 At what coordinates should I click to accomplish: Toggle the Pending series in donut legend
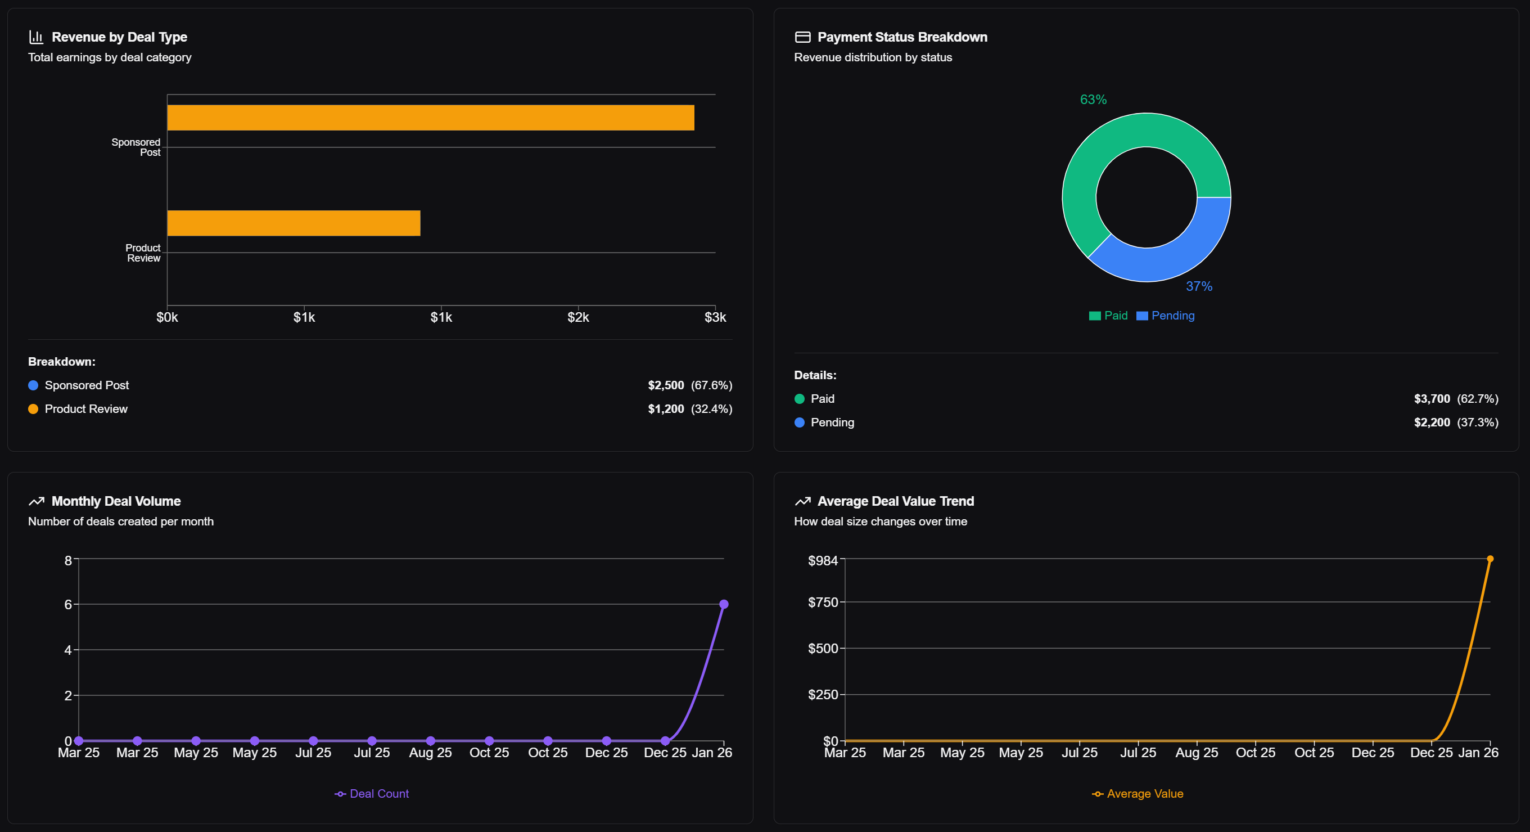click(1172, 316)
